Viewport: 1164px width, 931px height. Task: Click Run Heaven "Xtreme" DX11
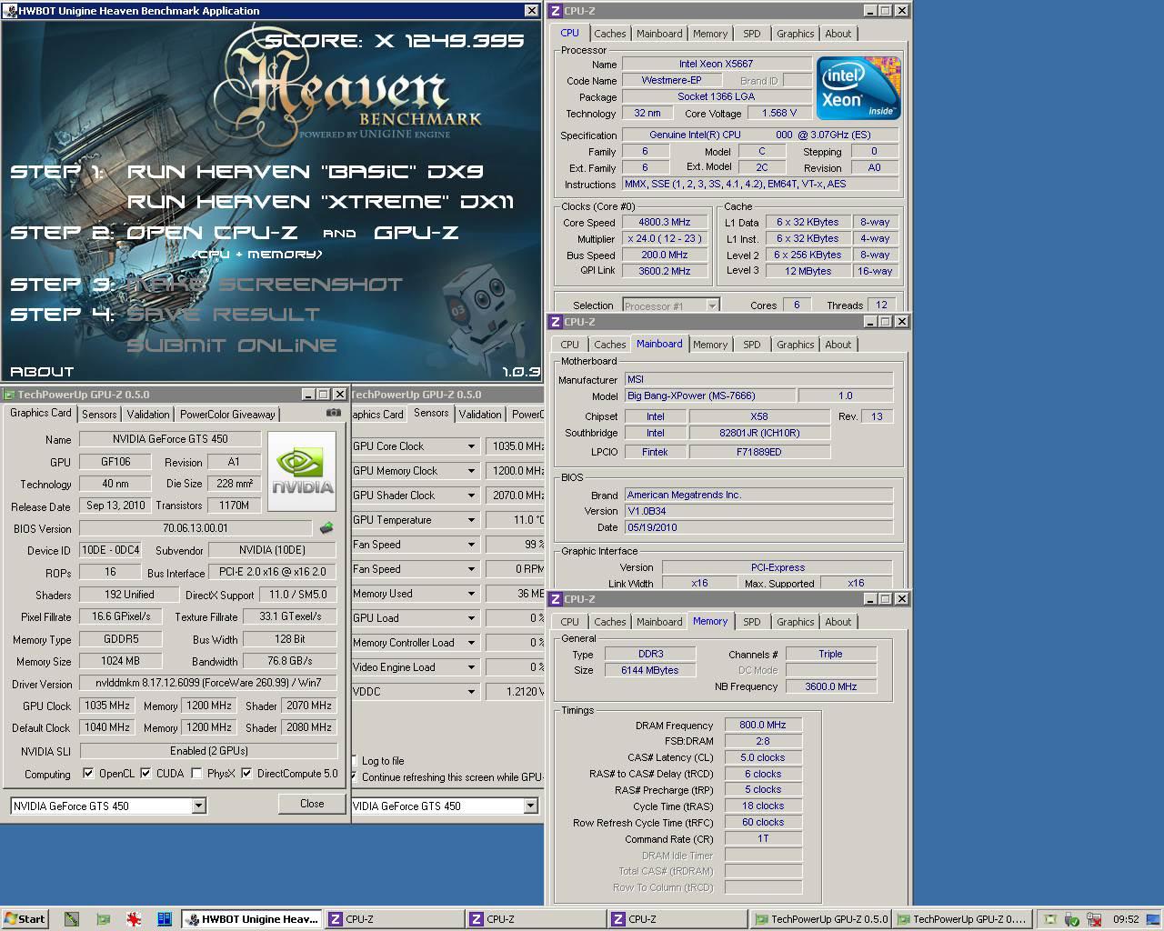point(321,202)
